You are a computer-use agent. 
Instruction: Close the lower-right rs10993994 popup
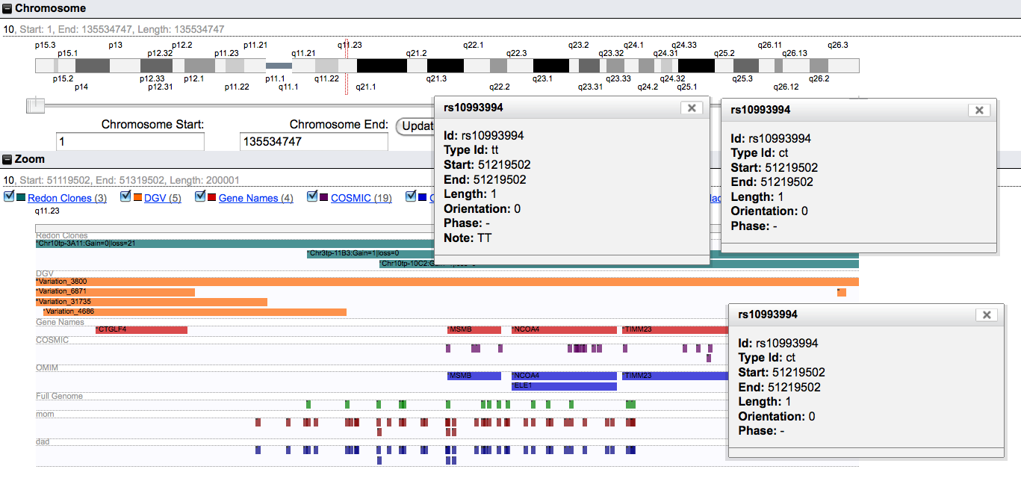tap(986, 315)
